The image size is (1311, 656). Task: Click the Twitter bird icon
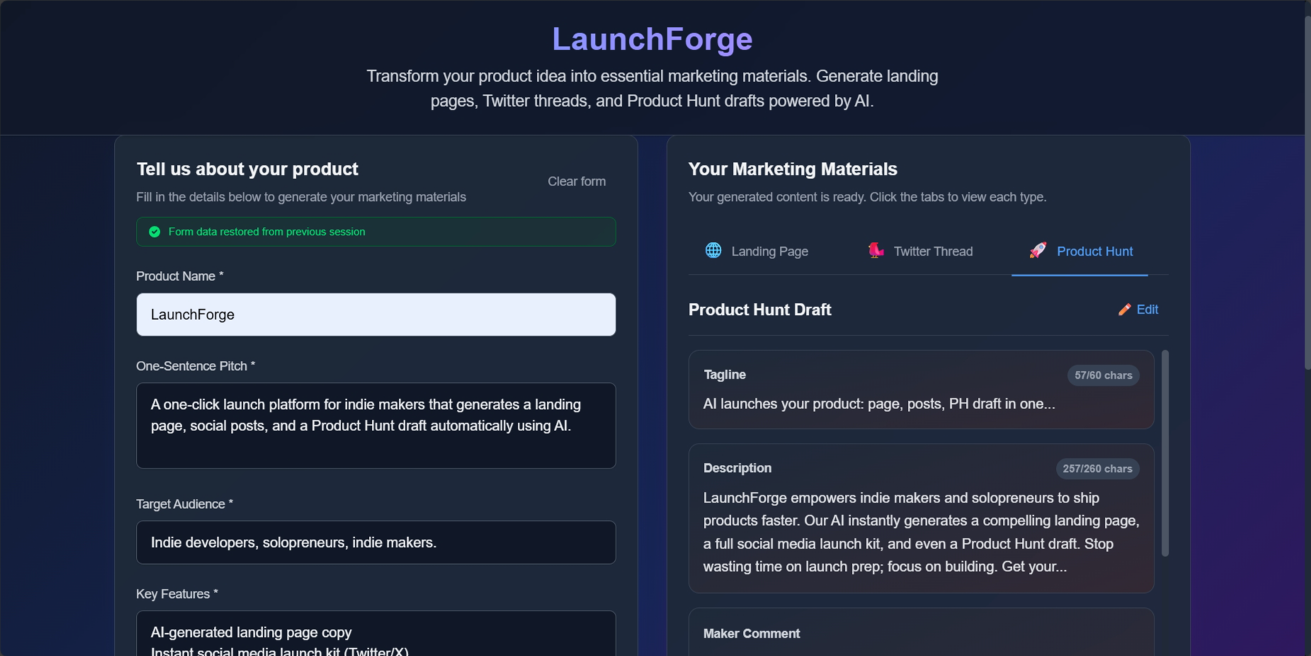pyautogui.click(x=875, y=250)
